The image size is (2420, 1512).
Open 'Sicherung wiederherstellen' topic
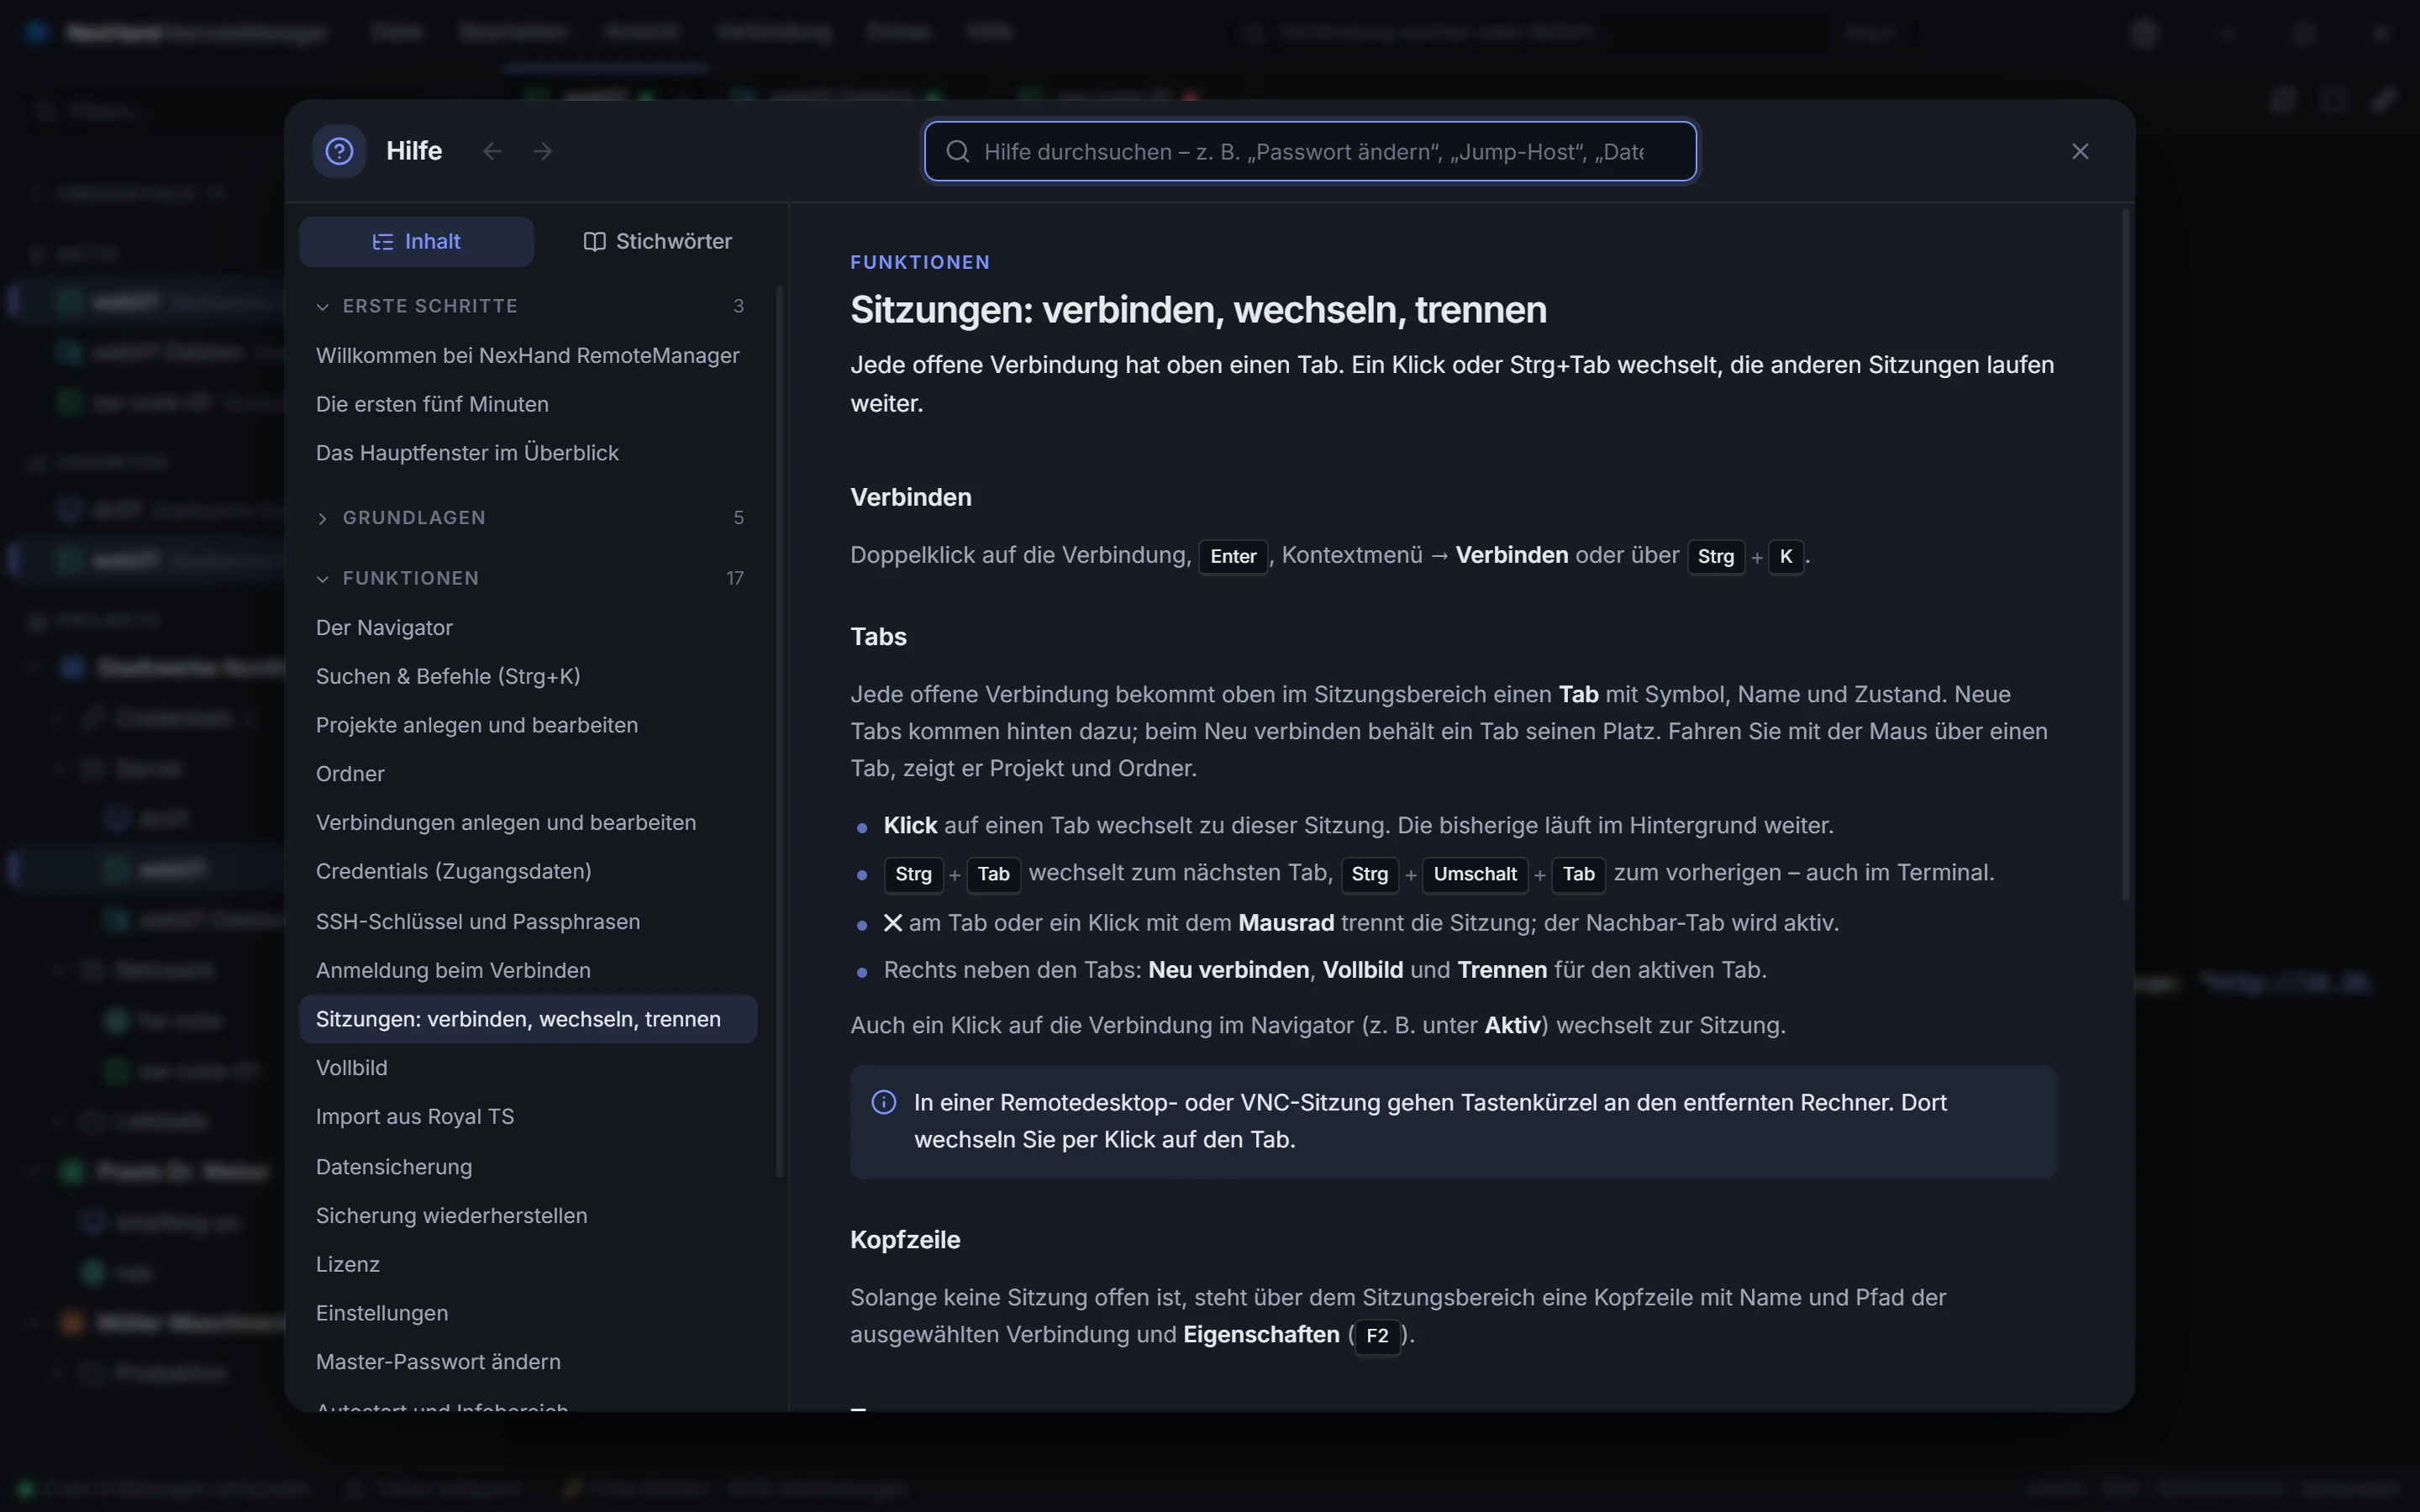[x=528, y=1216]
